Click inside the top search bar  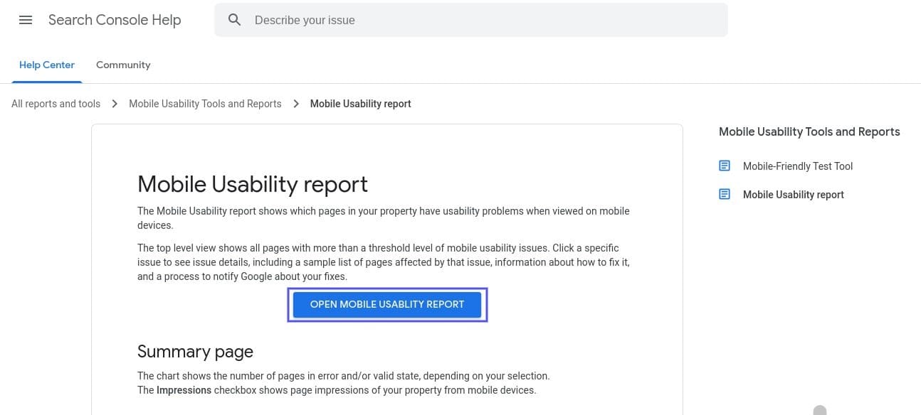[x=470, y=20]
